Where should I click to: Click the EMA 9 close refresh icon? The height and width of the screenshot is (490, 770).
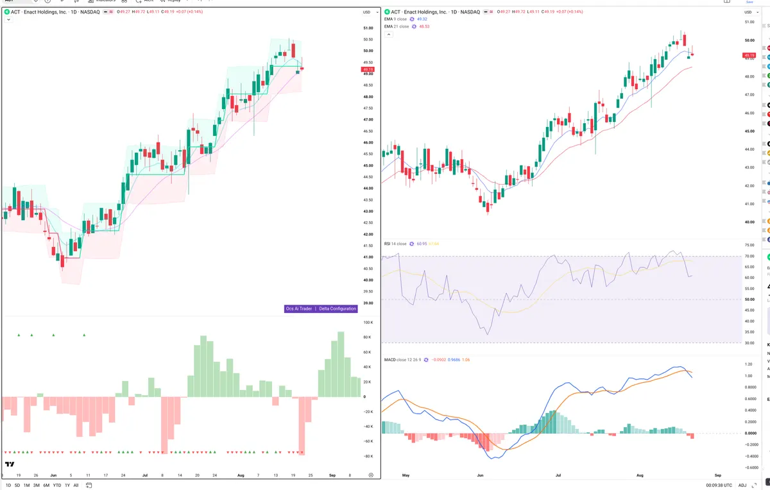[413, 19]
